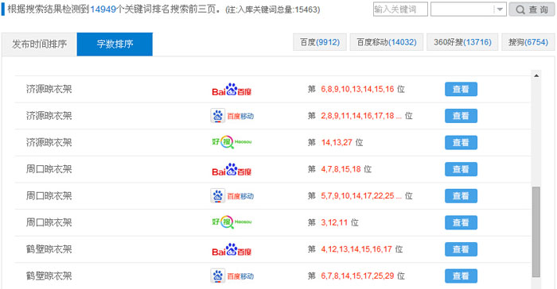Switch to the 字数排序 tab

tap(115, 44)
